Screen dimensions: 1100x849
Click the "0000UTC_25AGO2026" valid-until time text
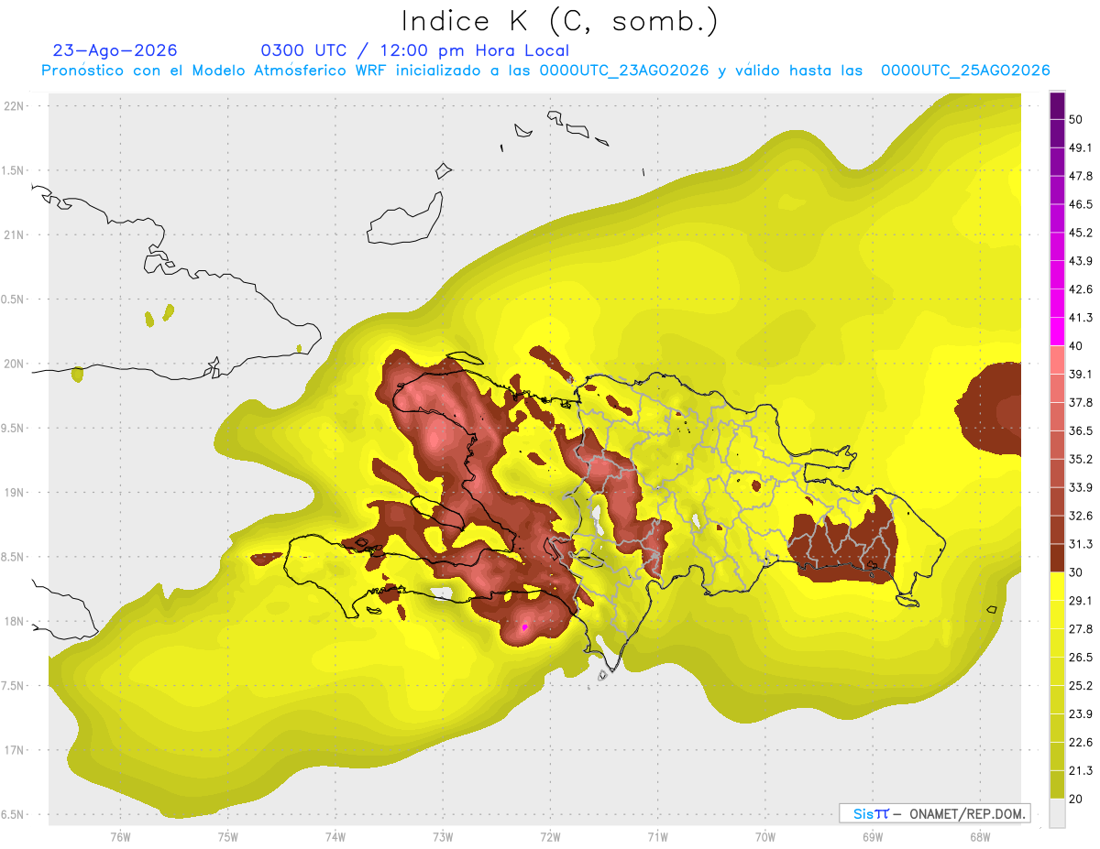pos(965,71)
